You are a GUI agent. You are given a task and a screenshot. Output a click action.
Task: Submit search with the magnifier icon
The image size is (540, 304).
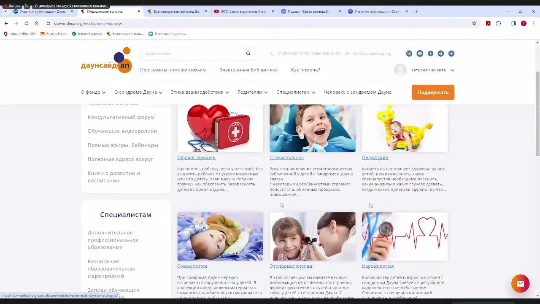tap(248, 54)
